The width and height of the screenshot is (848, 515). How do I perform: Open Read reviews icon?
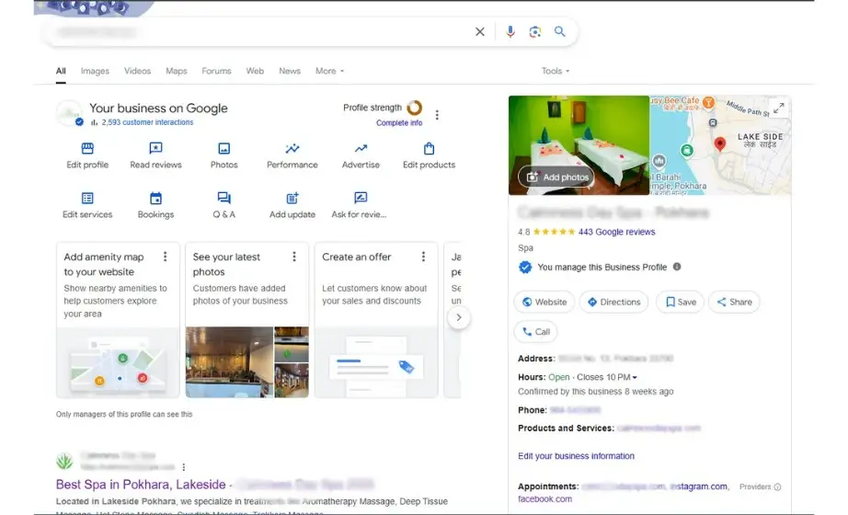(x=155, y=149)
